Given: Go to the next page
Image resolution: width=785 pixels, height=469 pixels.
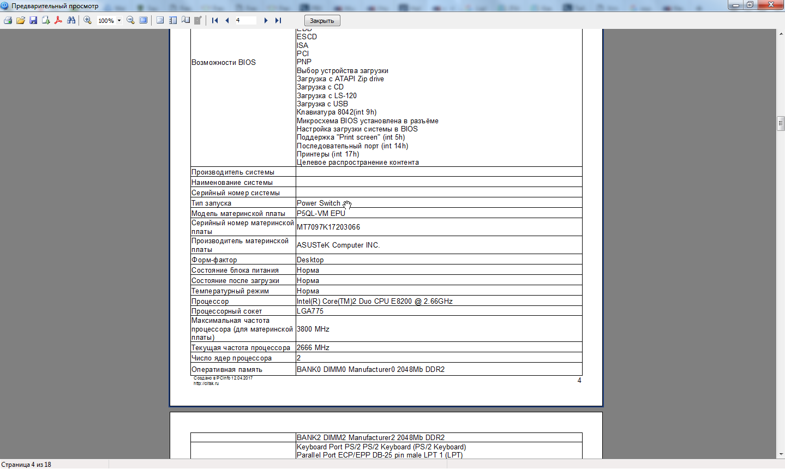Looking at the screenshot, I should pyautogui.click(x=266, y=20).
